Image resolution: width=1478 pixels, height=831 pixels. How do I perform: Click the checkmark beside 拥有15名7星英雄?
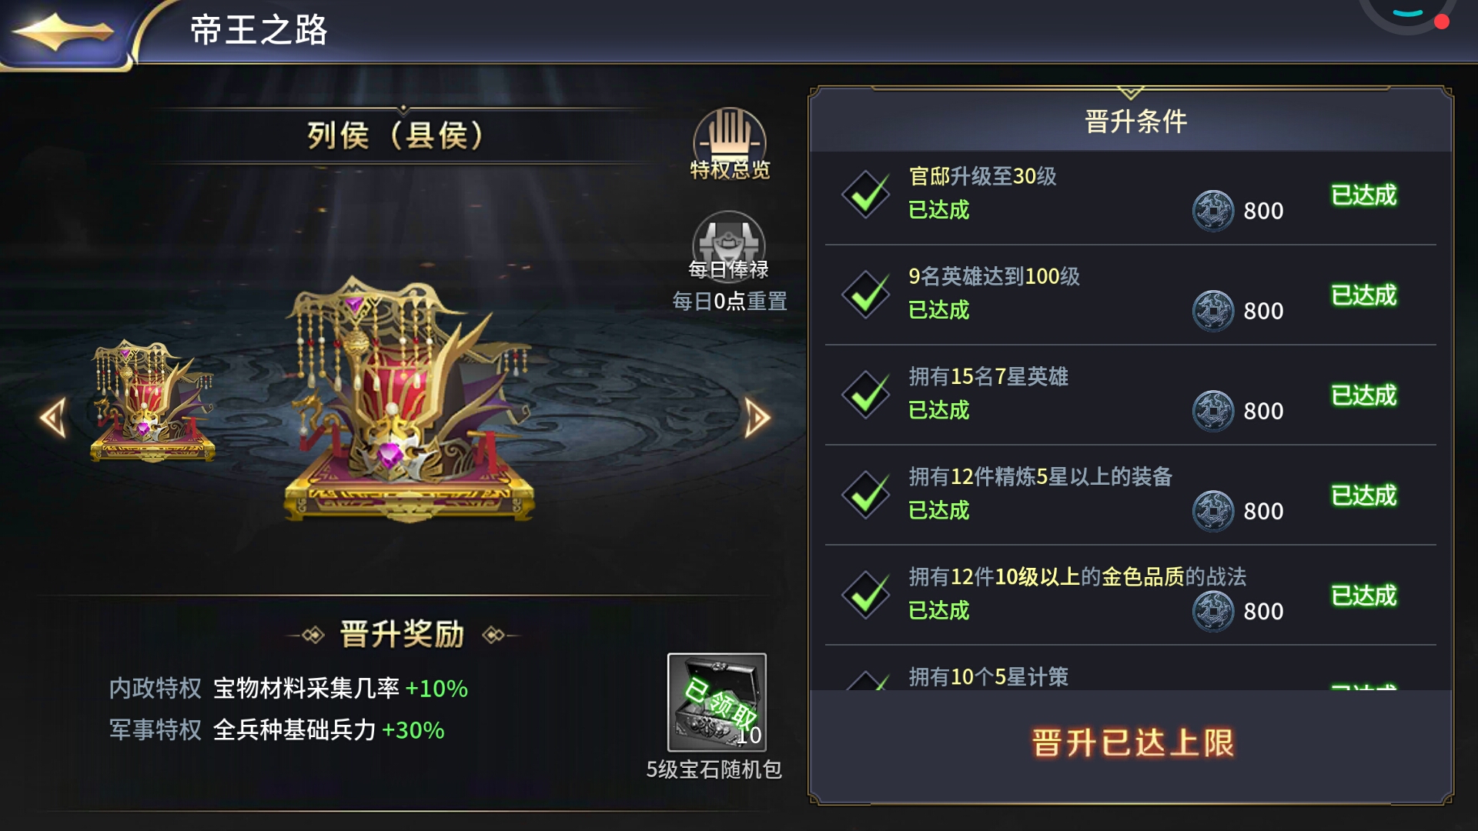866,394
